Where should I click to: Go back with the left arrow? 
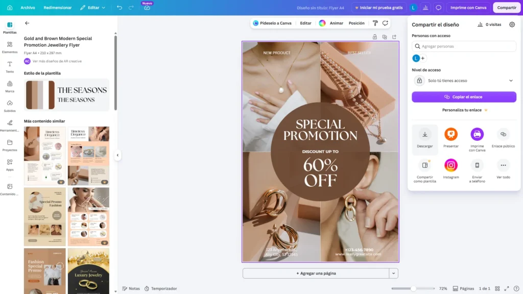(27, 23)
